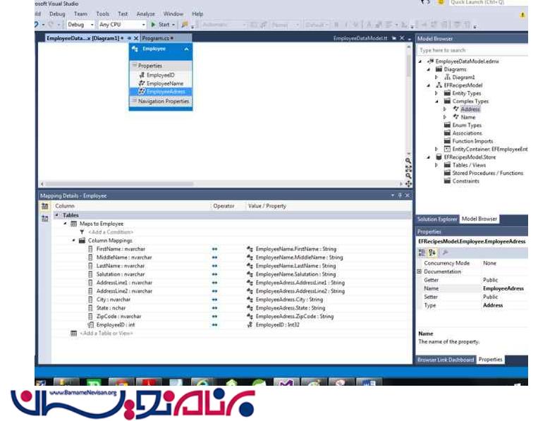This screenshot has width=538, height=421.
Task: Click the second mapping view icon in Mapping Details
Action: click(44, 219)
